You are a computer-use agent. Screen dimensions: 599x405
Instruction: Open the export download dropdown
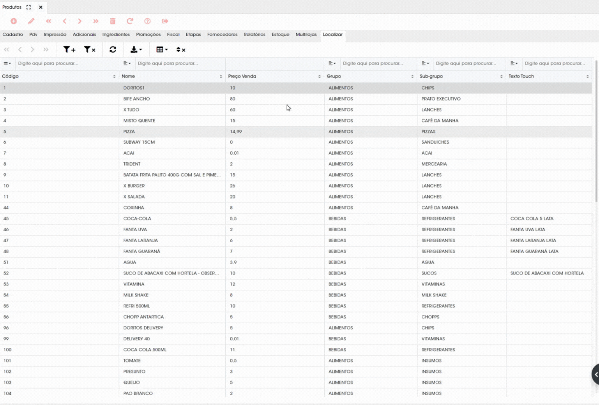pyautogui.click(x=136, y=49)
